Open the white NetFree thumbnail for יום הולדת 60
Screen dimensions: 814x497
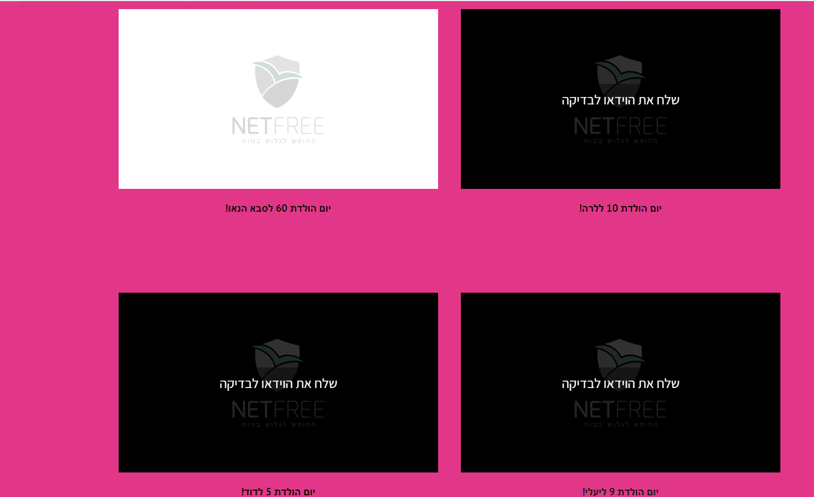coord(278,99)
